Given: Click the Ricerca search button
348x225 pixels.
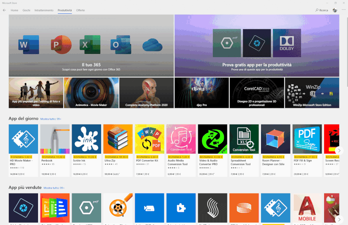Looking at the screenshot, I should [x=322, y=10].
